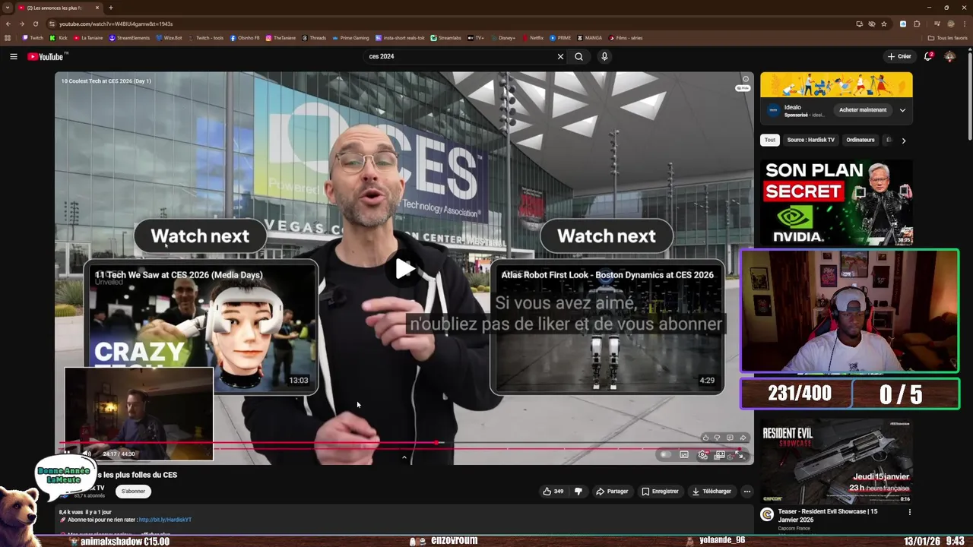
Task: Expand the idealo ad options chevron
Action: (x=902, y=110)
